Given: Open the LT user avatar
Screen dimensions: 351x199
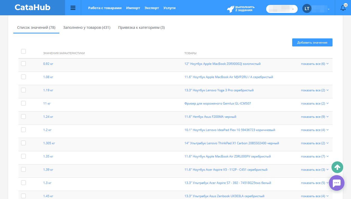Looking at the screenshot, I should click(307, 9).
